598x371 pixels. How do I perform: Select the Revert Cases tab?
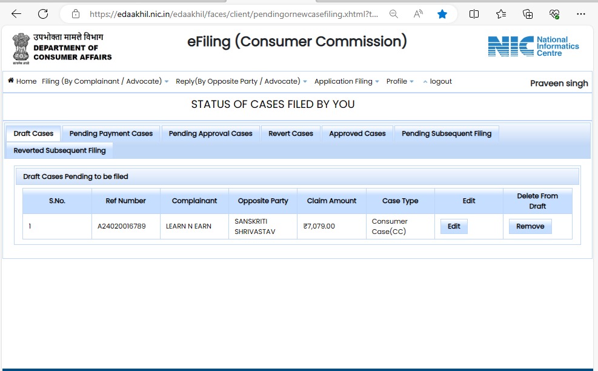coord(291,133)
